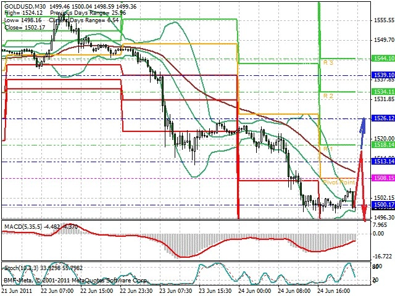This screenshot has height=296, width=395.
Task: Click the 23 Jun 07:30 time marker
Action: pos(176,291)
